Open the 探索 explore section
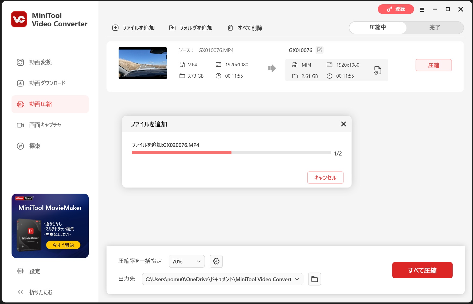 click(35, 146)
